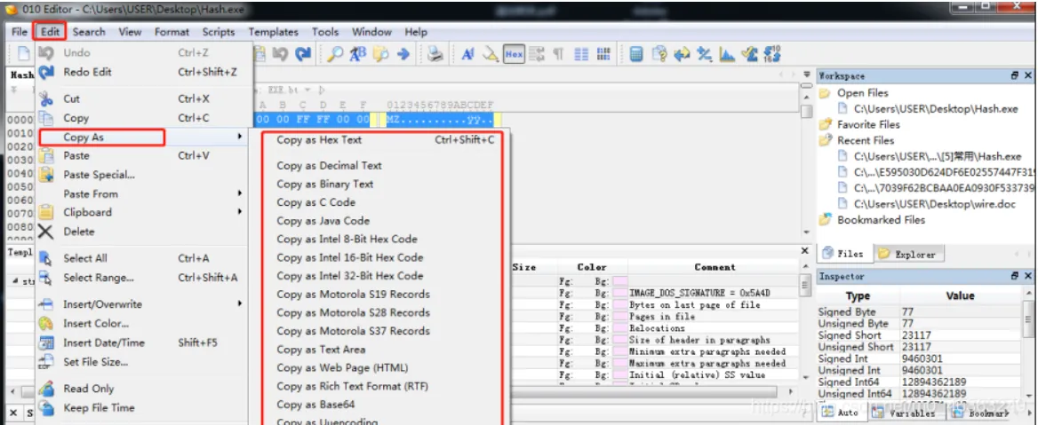The image size is (1038, 425).
Task: Click the blue line-width columns icon
Action: point(582,55)
